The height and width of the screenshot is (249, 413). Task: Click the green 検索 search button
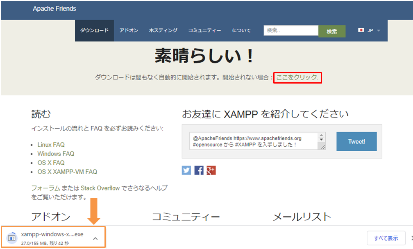(x=332, y=31)
